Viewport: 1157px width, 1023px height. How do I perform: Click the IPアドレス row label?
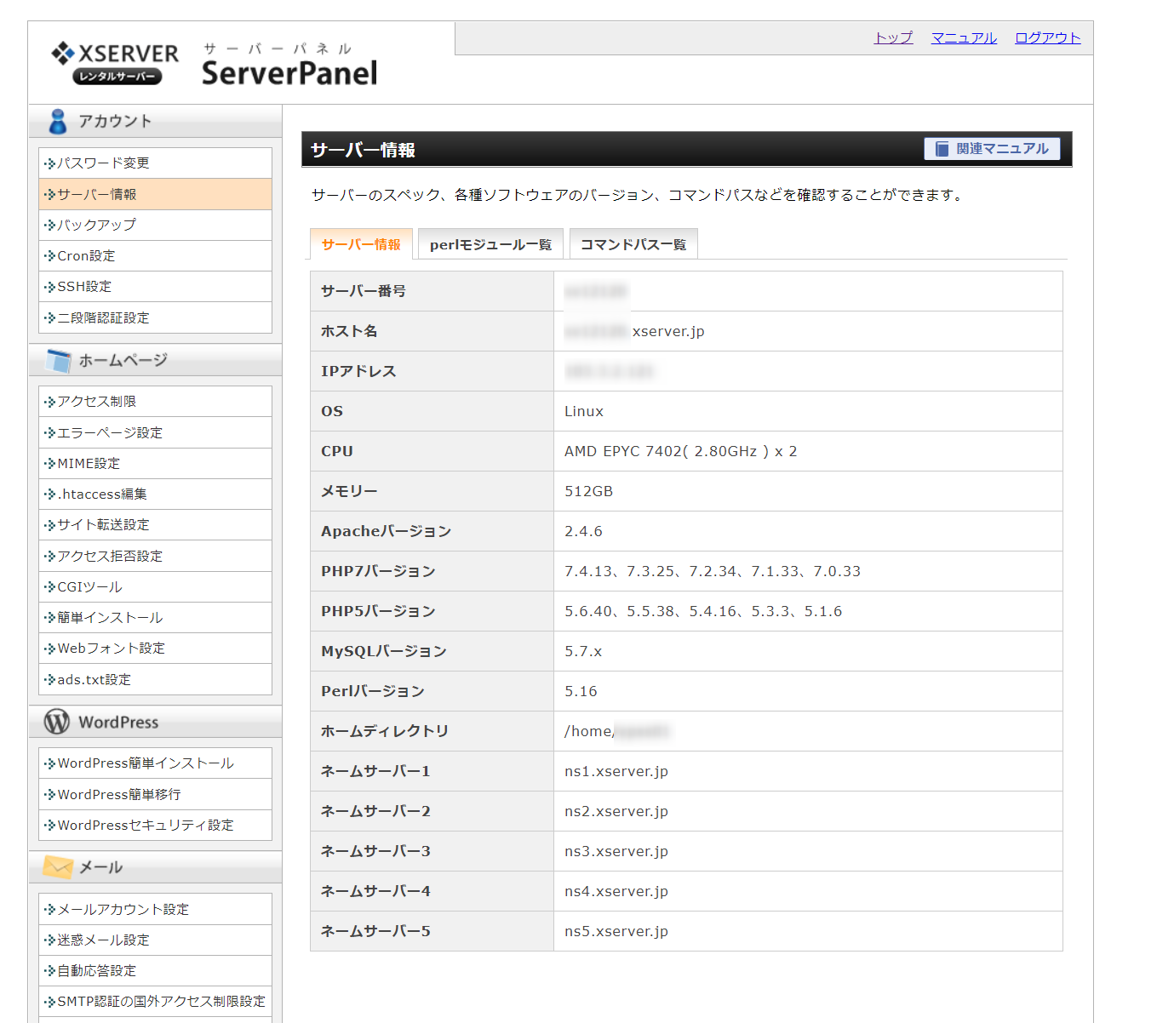[358, 371]
